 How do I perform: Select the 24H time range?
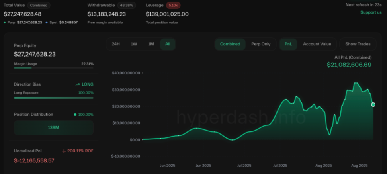(116, 44)
